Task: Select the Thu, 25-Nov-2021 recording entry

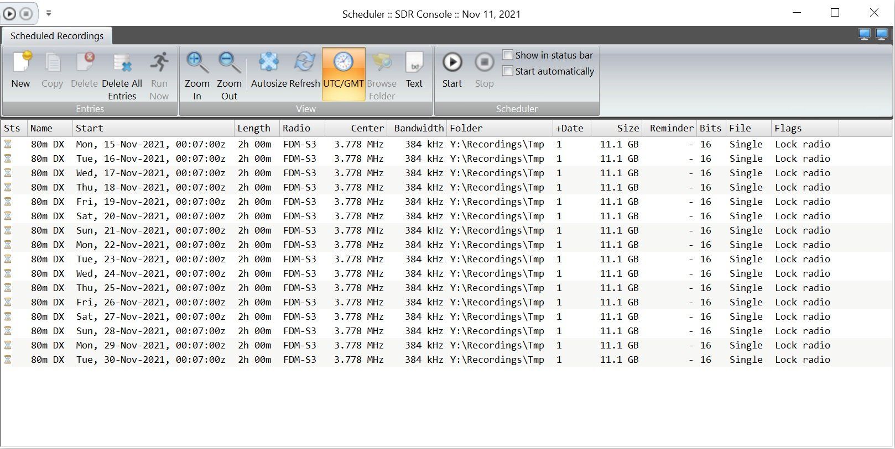Action: pos(446,288)
